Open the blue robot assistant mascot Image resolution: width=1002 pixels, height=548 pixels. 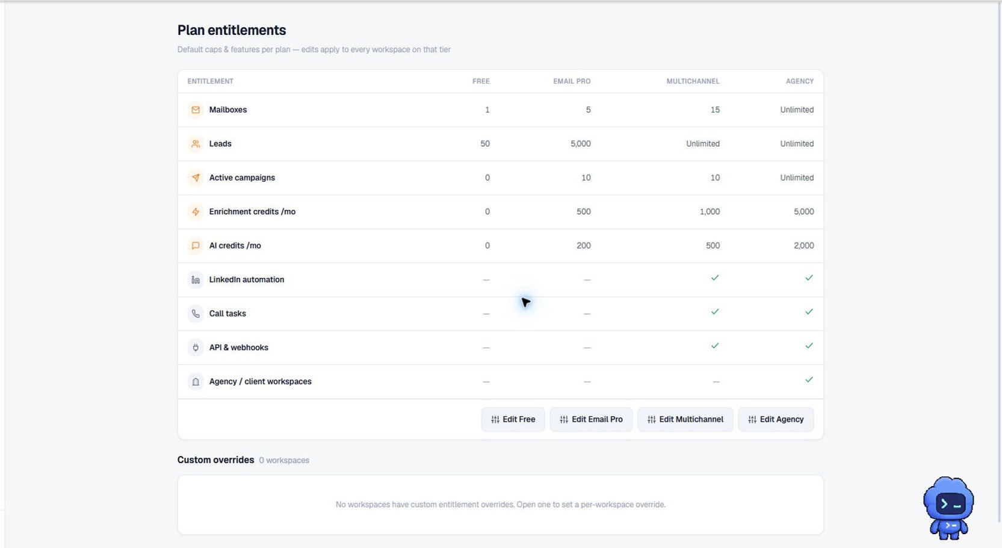pyautogui.click(x=948, y=508)
